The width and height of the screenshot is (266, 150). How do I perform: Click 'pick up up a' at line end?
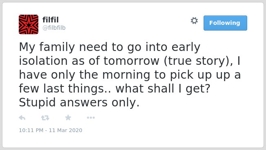tap(205, 75)
